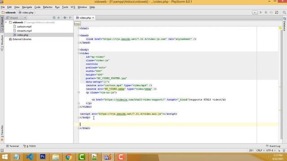
Task: Click the html breadcrumb tag in editor
Action: click(x=77, y=24)
